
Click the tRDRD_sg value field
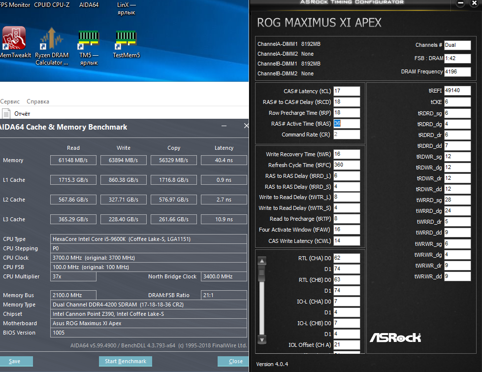point(457,113)
